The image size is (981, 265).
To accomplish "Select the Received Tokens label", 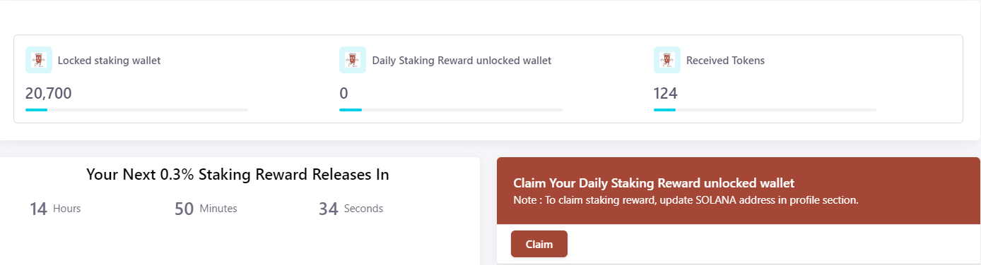I will point(725,61).
